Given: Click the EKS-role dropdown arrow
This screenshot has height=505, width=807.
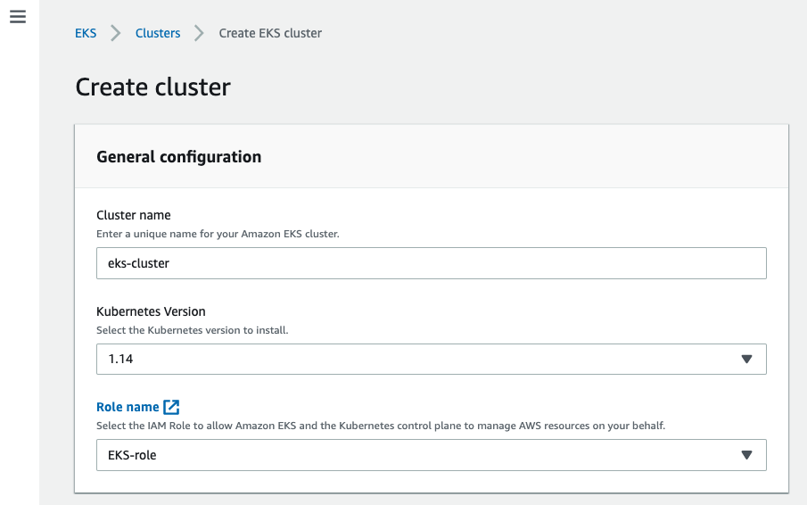Looking at the screenshot, I should [747, 455].
